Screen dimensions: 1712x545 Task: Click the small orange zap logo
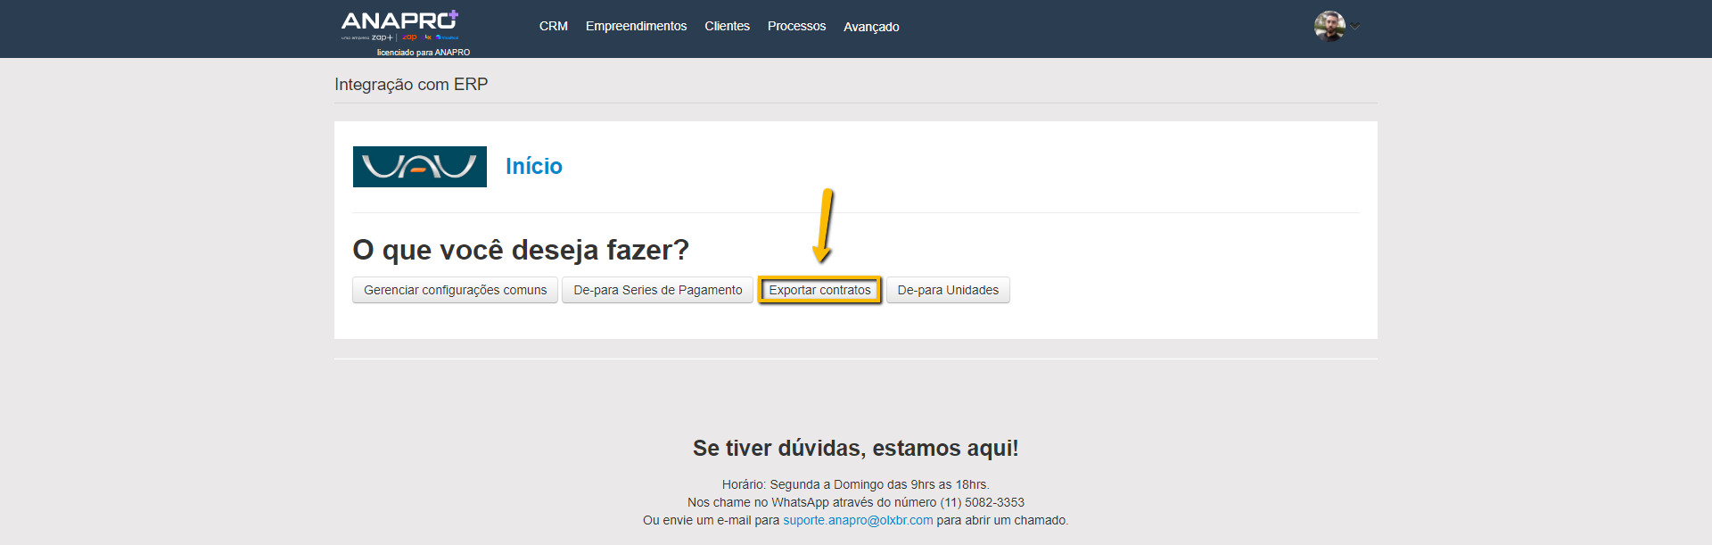click(409, 37)
